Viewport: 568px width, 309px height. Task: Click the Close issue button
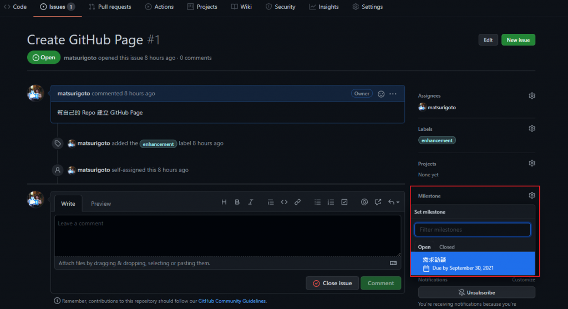coord(332,283)
